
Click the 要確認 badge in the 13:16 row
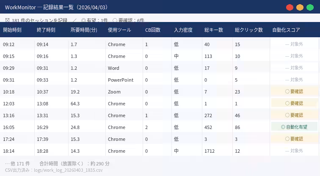pos(294,115)
